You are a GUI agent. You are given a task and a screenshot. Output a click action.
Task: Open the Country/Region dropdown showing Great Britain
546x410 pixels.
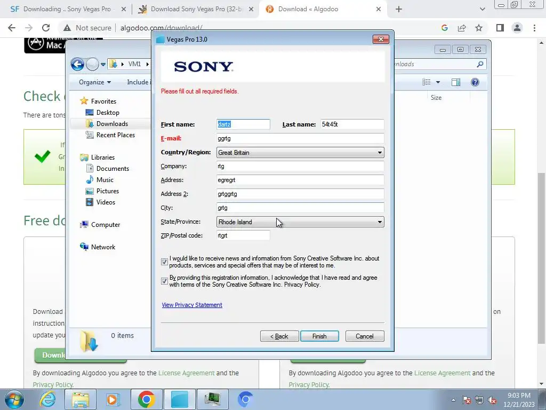tap(300, 152)
